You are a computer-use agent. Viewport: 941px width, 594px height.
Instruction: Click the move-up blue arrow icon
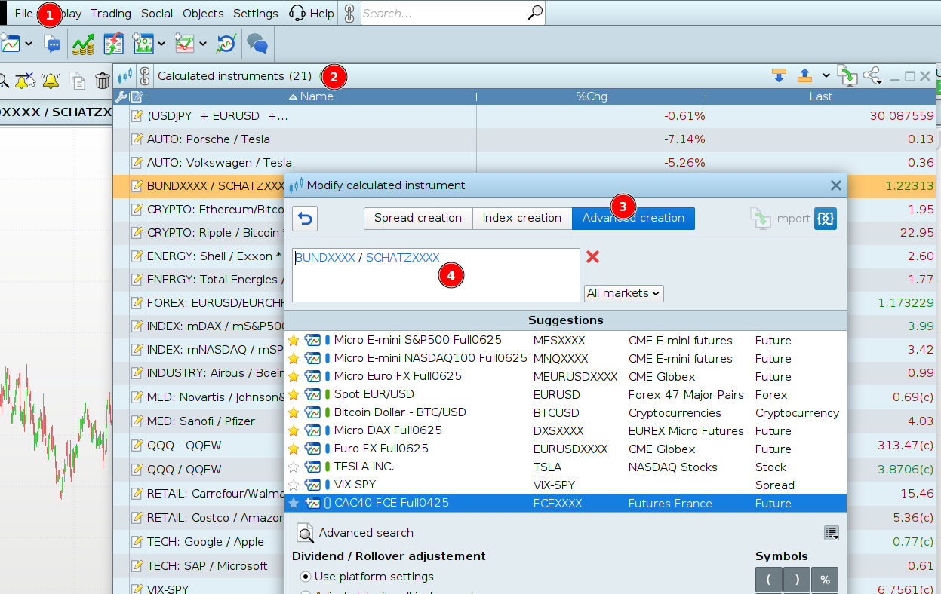click(x=804, y=76)
